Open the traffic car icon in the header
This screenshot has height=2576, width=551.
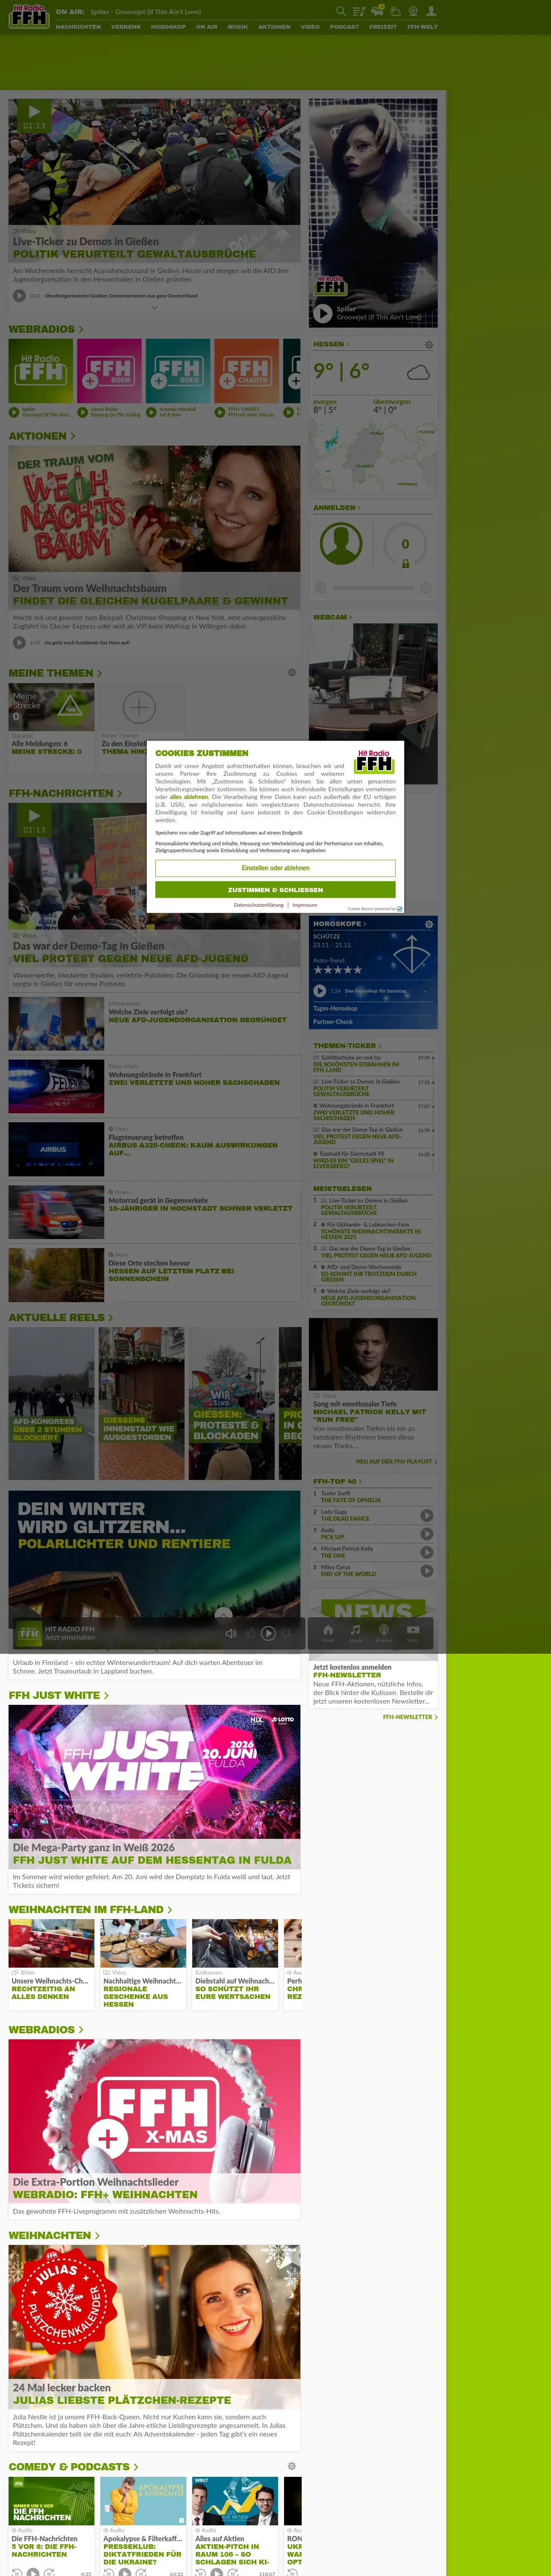(x=377, y=11)
